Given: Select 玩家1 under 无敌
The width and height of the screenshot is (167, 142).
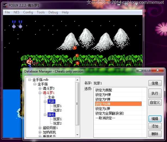Looking at the screenshot, I should pos(57,106).
